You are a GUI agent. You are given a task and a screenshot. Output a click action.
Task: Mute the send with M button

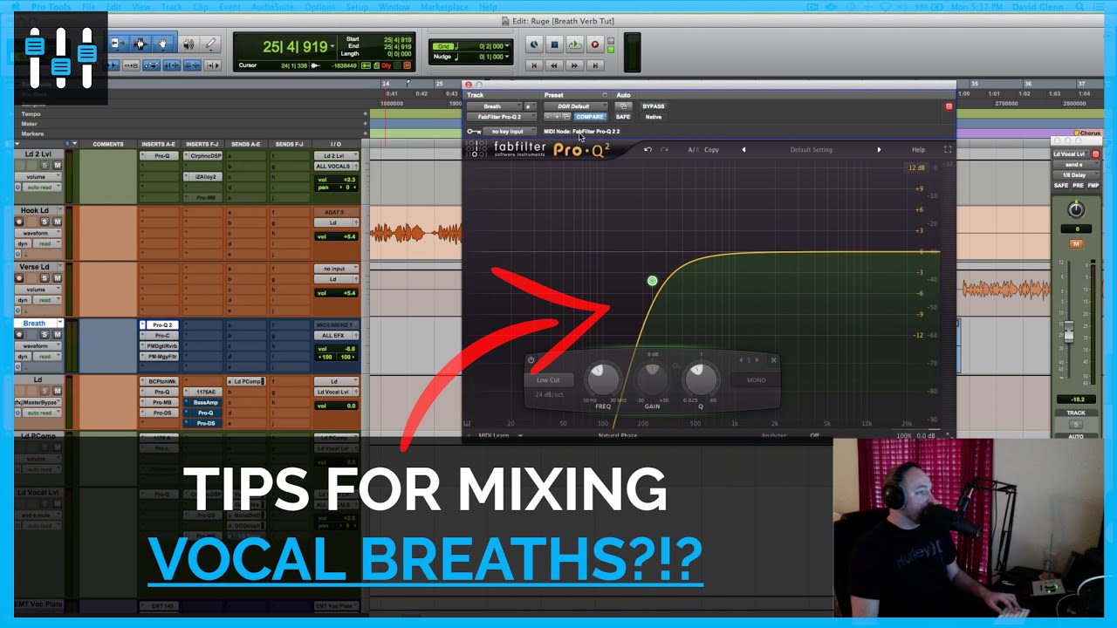tap(1076, 244)
